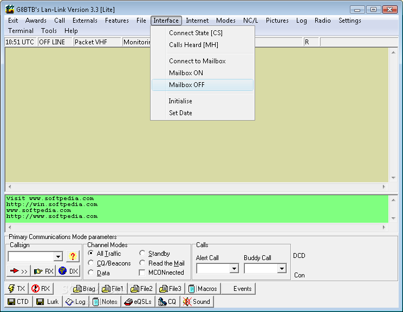Image resolution: width=403 pixels, height=312 pixels.
Task: Open the Help menu
Action: click(x=71, y=31)
